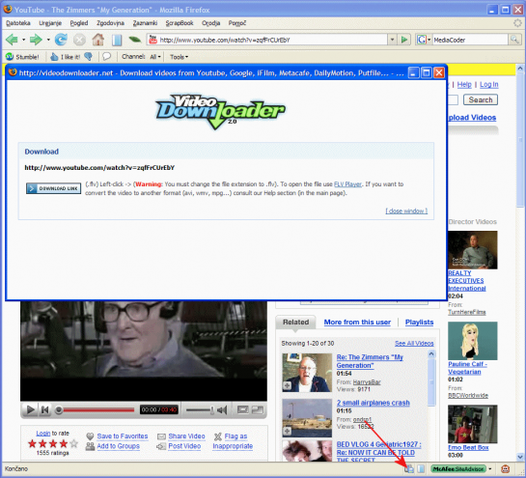Click the green leaf toolbar icon
526x478 pixels.
(x=135, y=40)
